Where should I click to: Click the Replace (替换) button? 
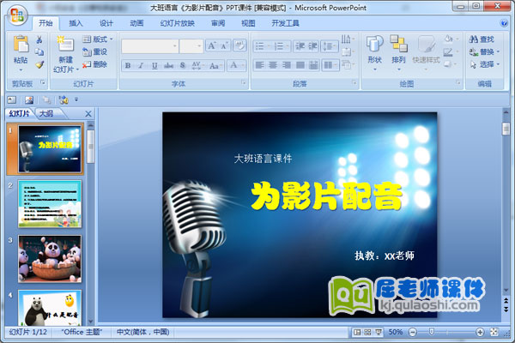click(x=484, y=51)
